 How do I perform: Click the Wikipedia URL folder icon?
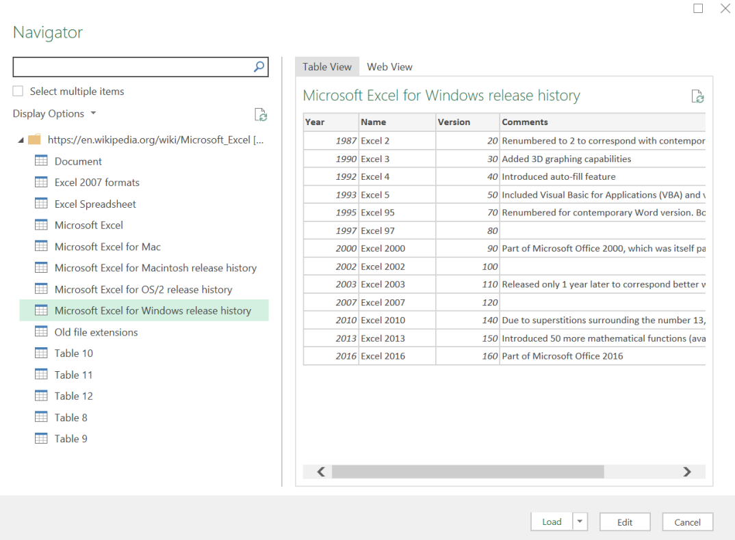[x=34, y=139]
